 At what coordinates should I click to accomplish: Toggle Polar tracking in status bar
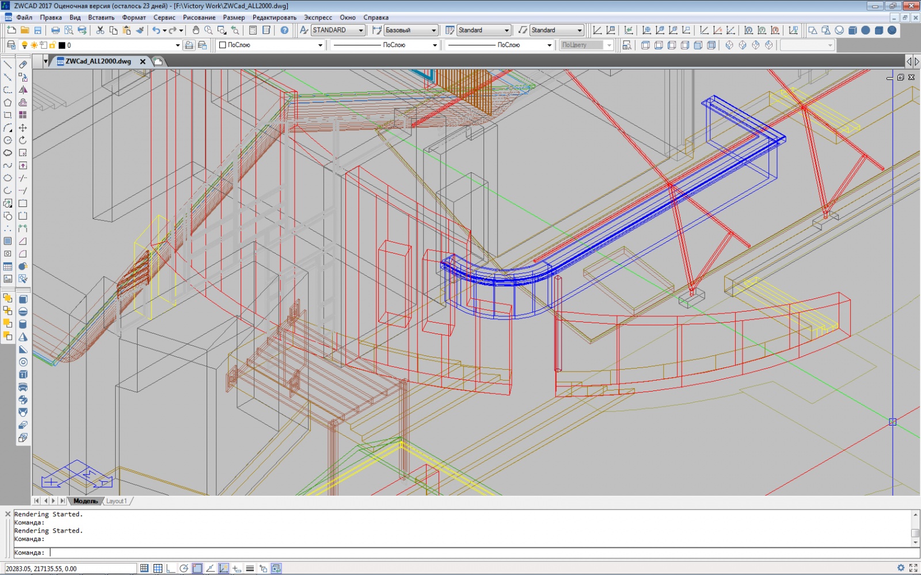pos(184,569)
